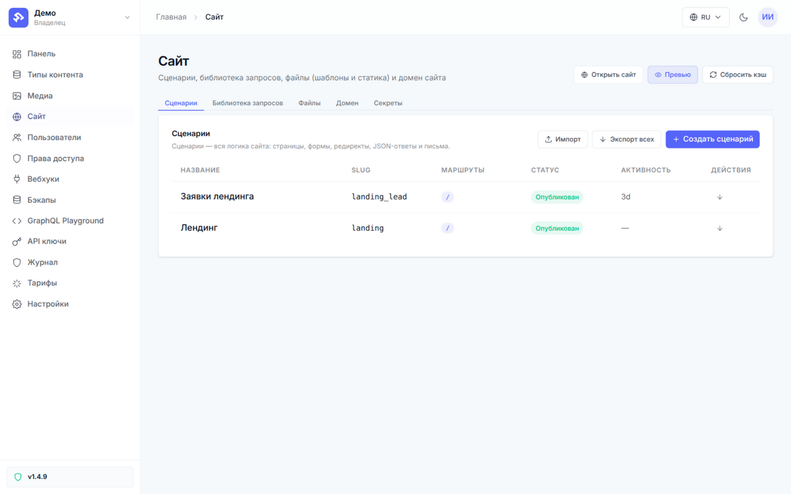Screen dimensions: 791x494
Task: Switch to the Сценарии tab
Action: tap(181, 103)
